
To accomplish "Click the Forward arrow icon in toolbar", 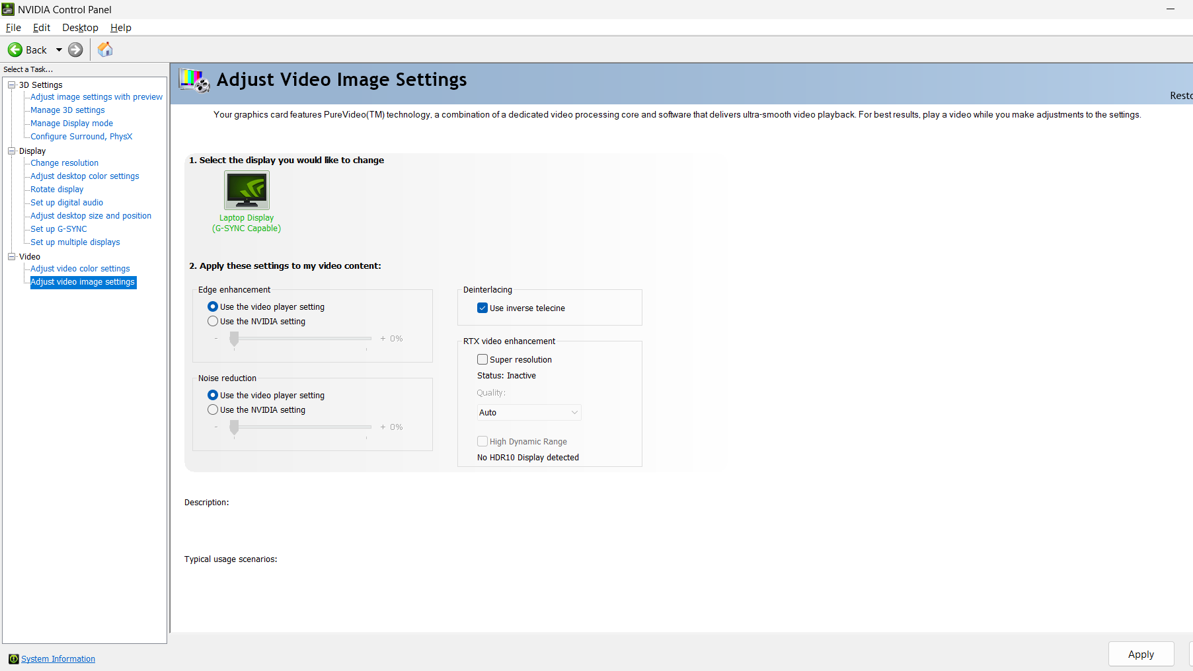I will click(x=76, y=50).
